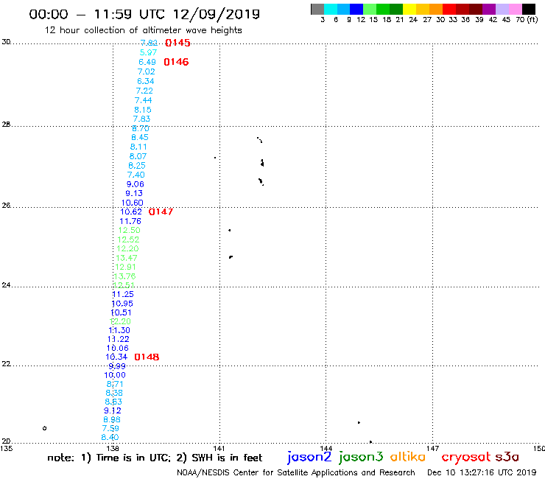Click the gray swatch in wave-height legend

click(x=317, y=9)
